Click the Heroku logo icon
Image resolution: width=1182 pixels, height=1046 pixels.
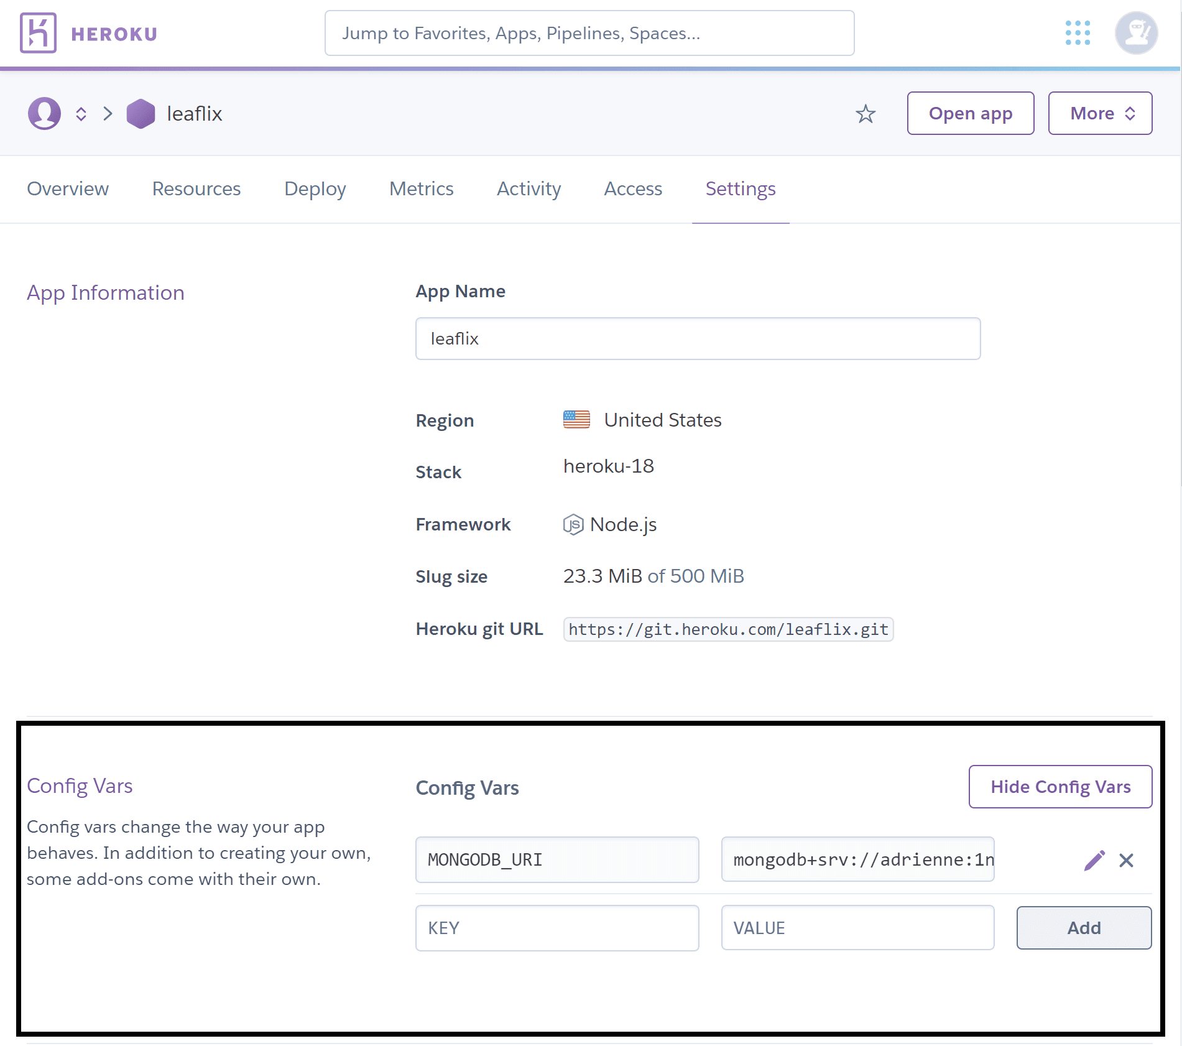[38, 33]
